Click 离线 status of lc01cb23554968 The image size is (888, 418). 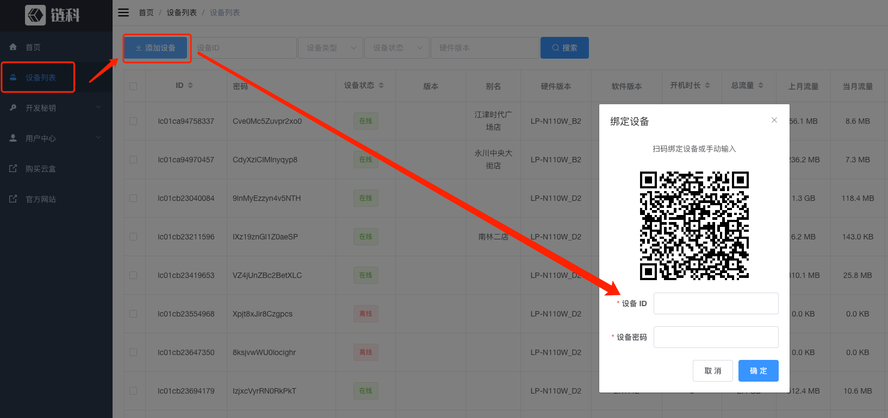[366, 314]
